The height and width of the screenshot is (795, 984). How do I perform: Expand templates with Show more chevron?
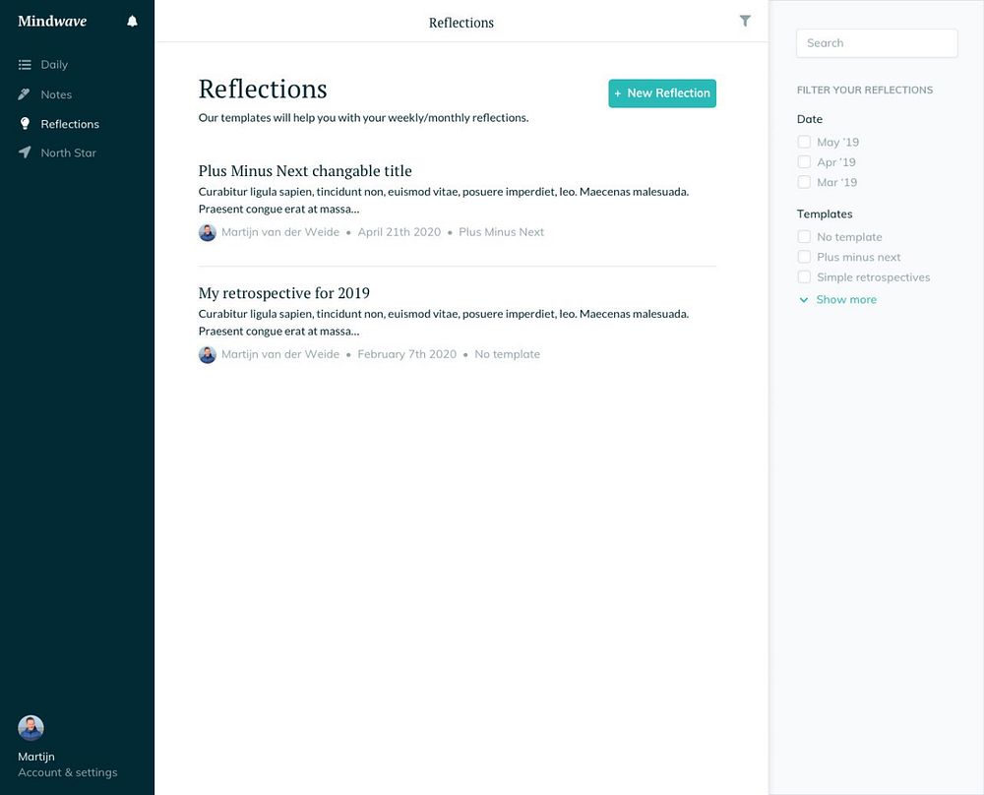[x=803, y=300]
